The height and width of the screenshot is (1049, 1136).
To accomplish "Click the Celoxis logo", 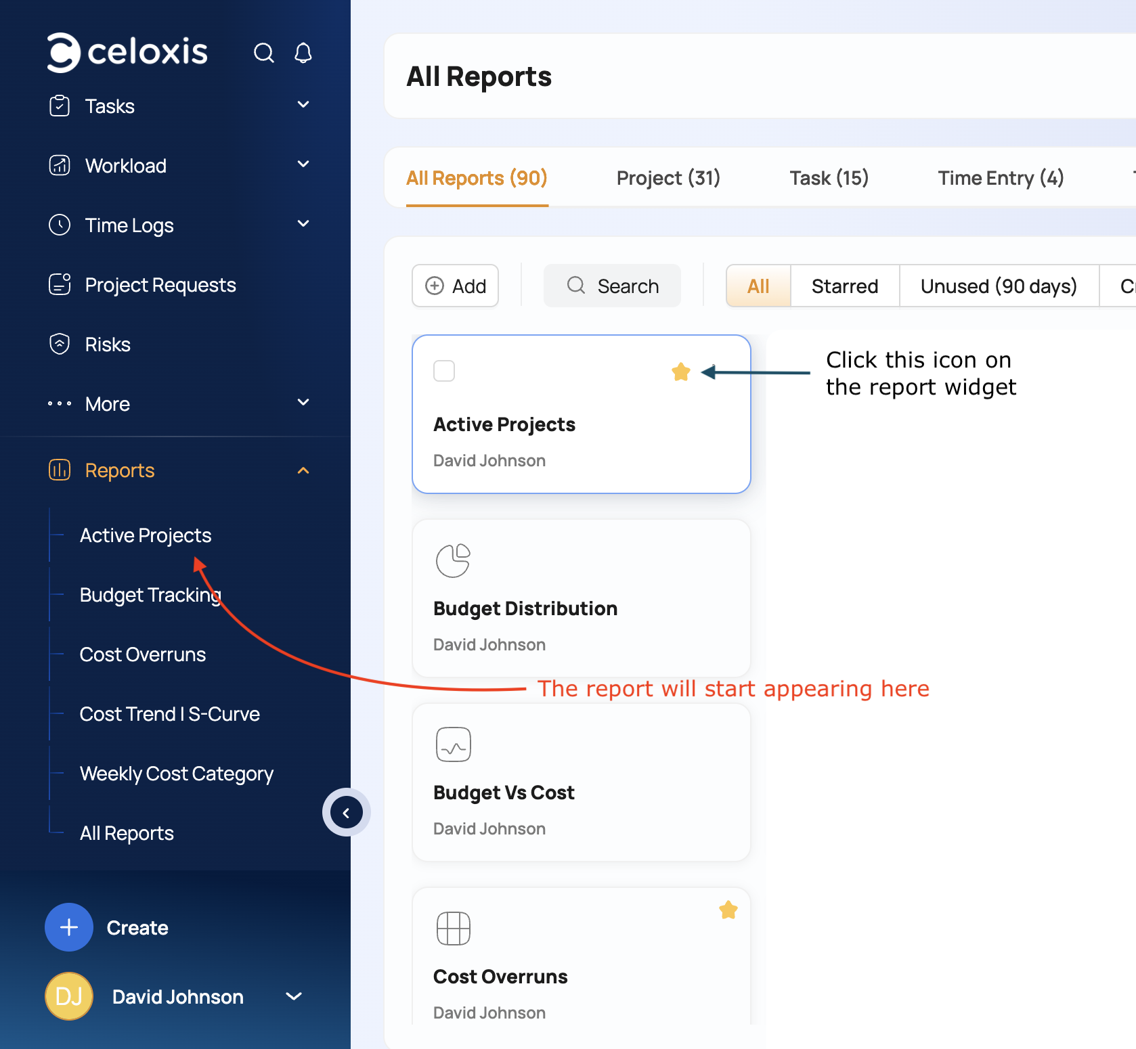I will click(x=127, y=52).
